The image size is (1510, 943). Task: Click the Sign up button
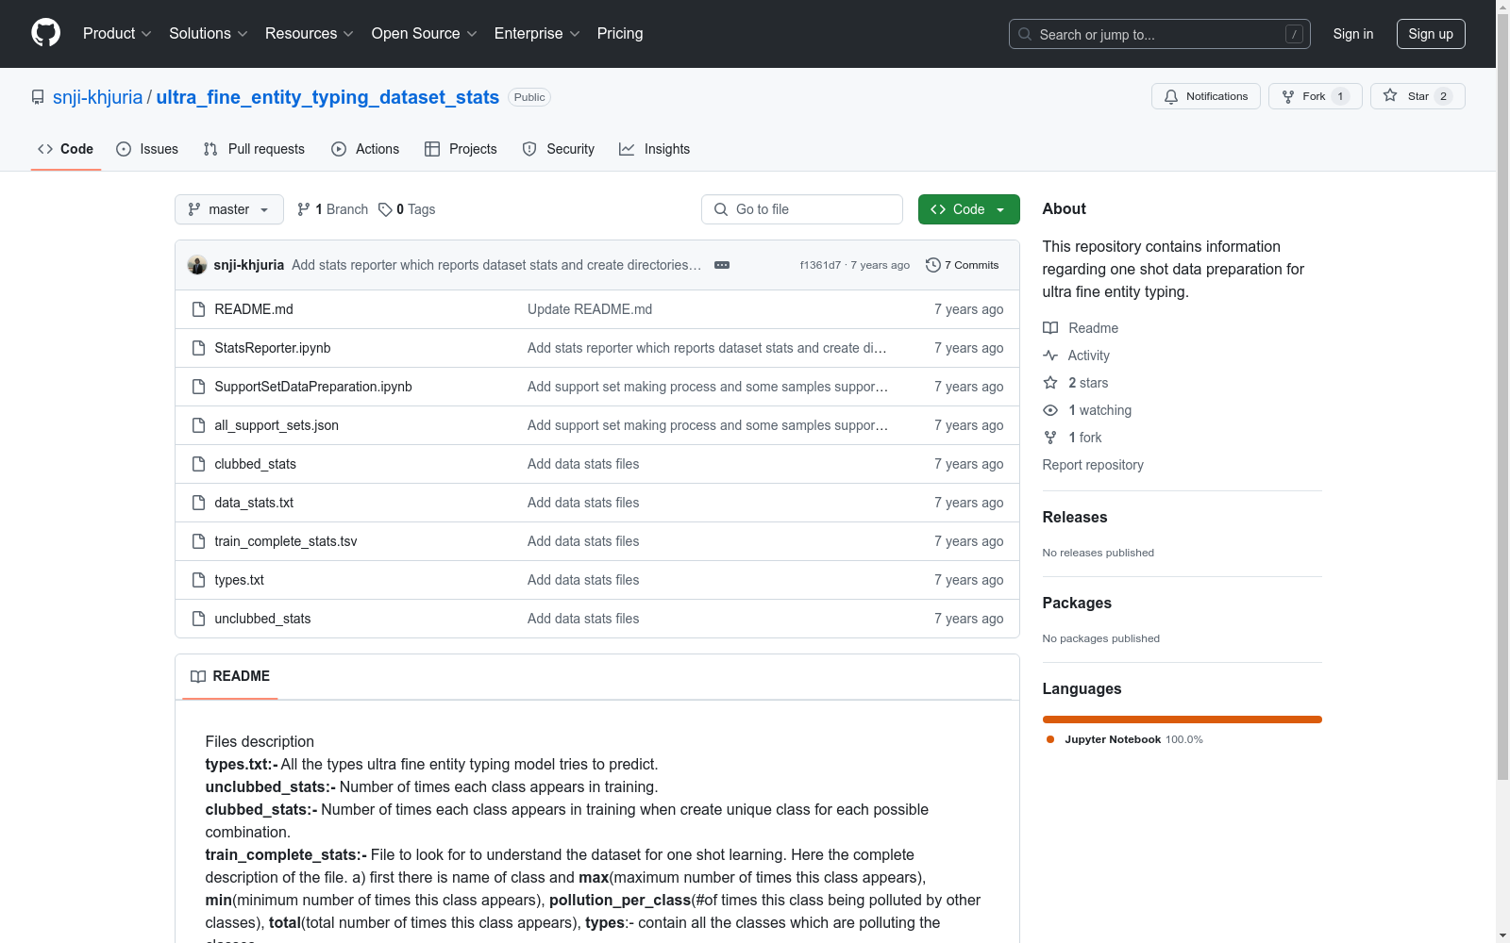pyautogui.click(x=1431, y=34)
